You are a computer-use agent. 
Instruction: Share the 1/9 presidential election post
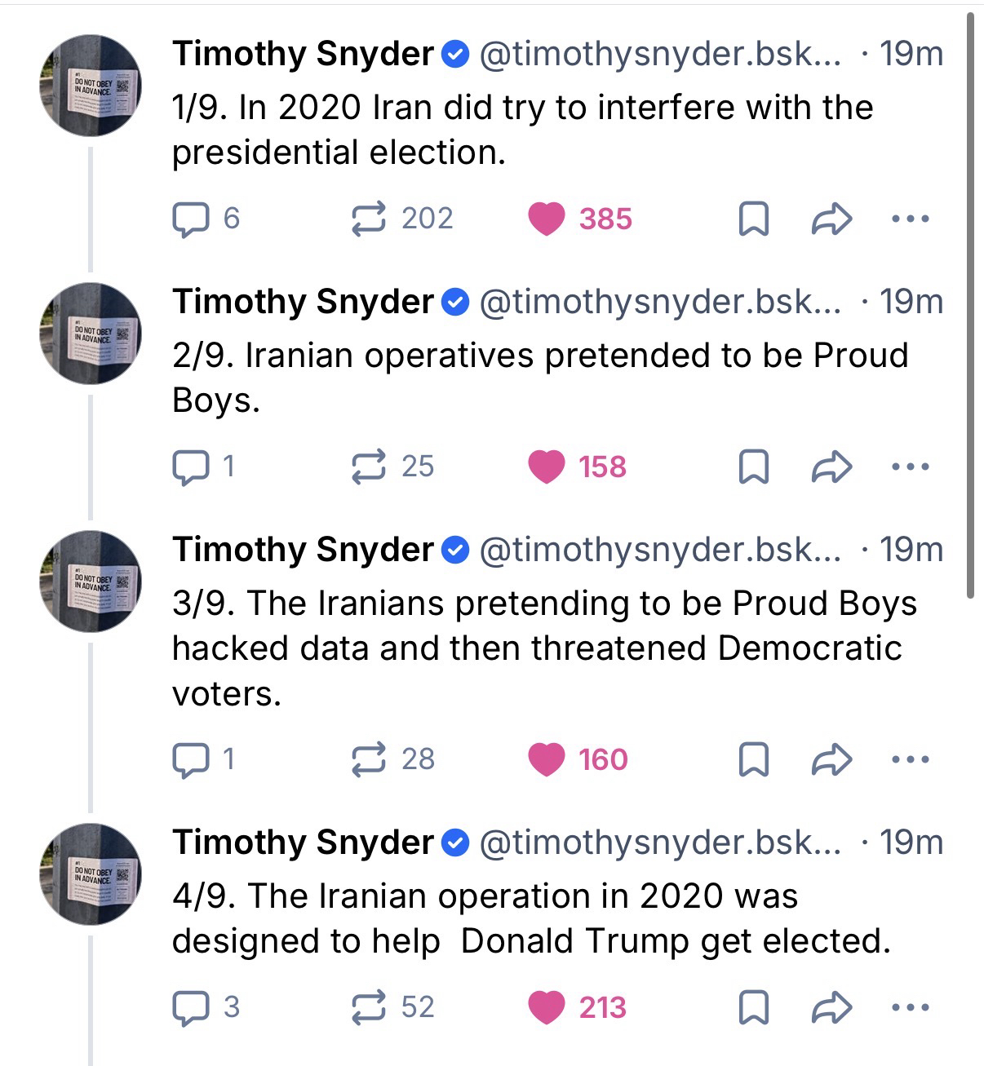coord(831,219)
